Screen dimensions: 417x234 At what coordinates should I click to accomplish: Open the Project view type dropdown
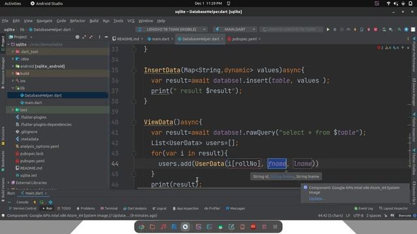tap(21, 37)
